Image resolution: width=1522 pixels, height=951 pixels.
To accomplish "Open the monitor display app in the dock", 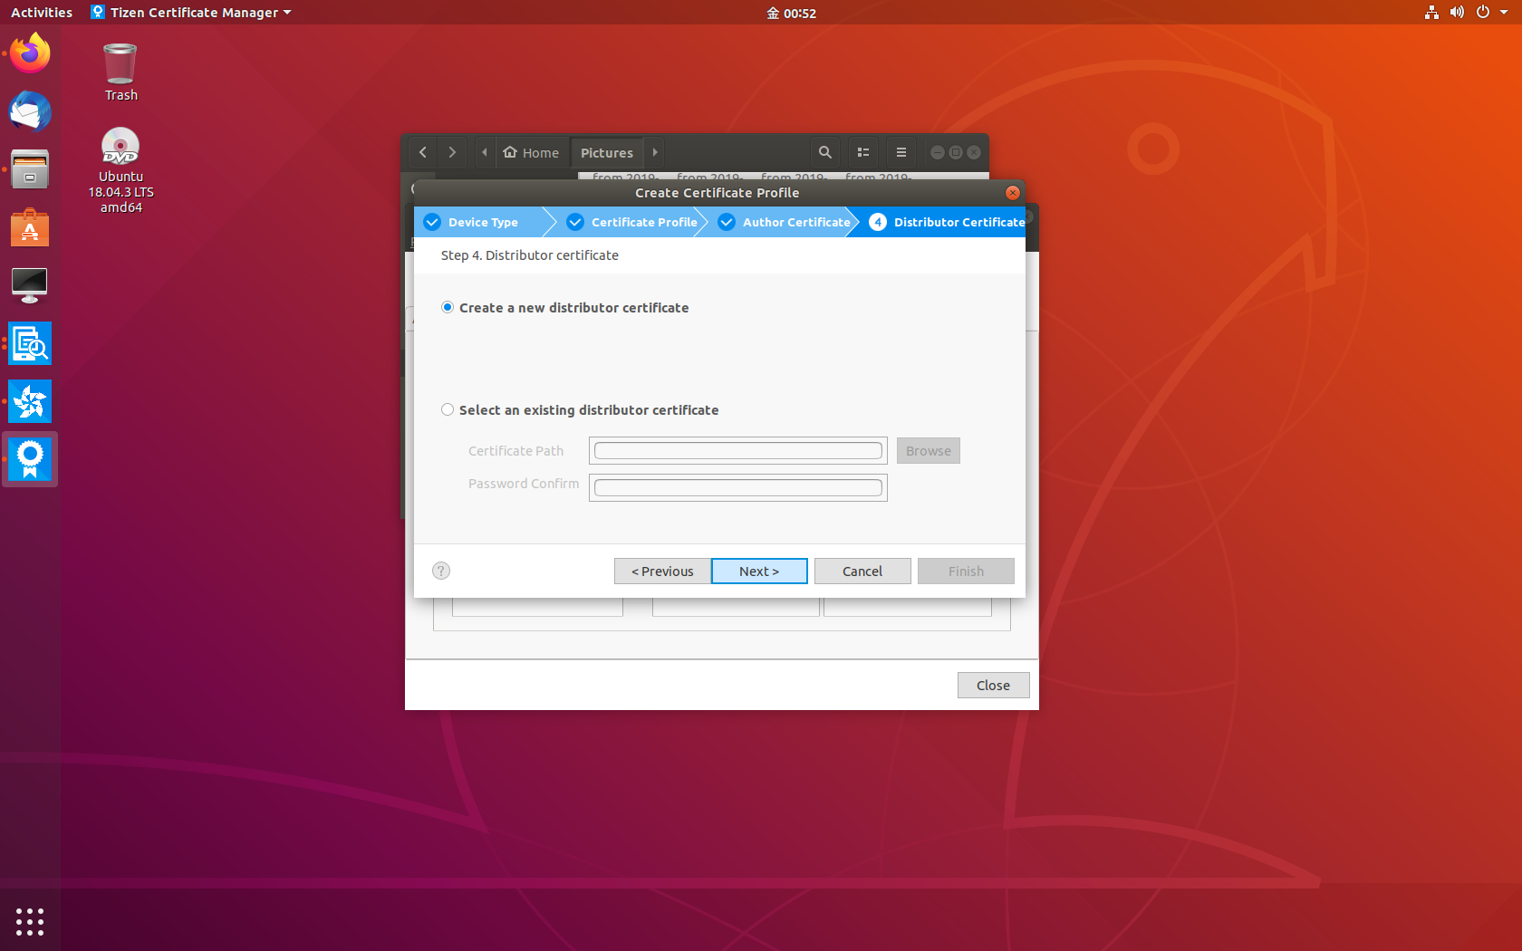I will coord(30,285).
